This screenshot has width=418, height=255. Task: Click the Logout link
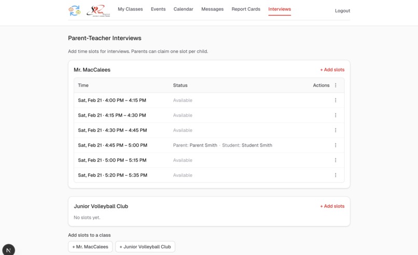(343, 11)
